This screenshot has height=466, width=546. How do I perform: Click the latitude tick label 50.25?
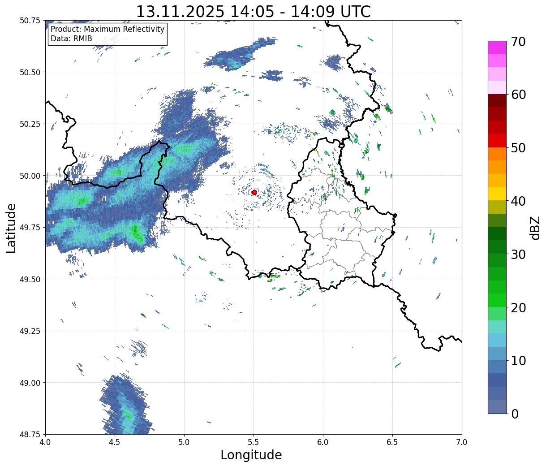pyautogui.click(x=30, y=124)
